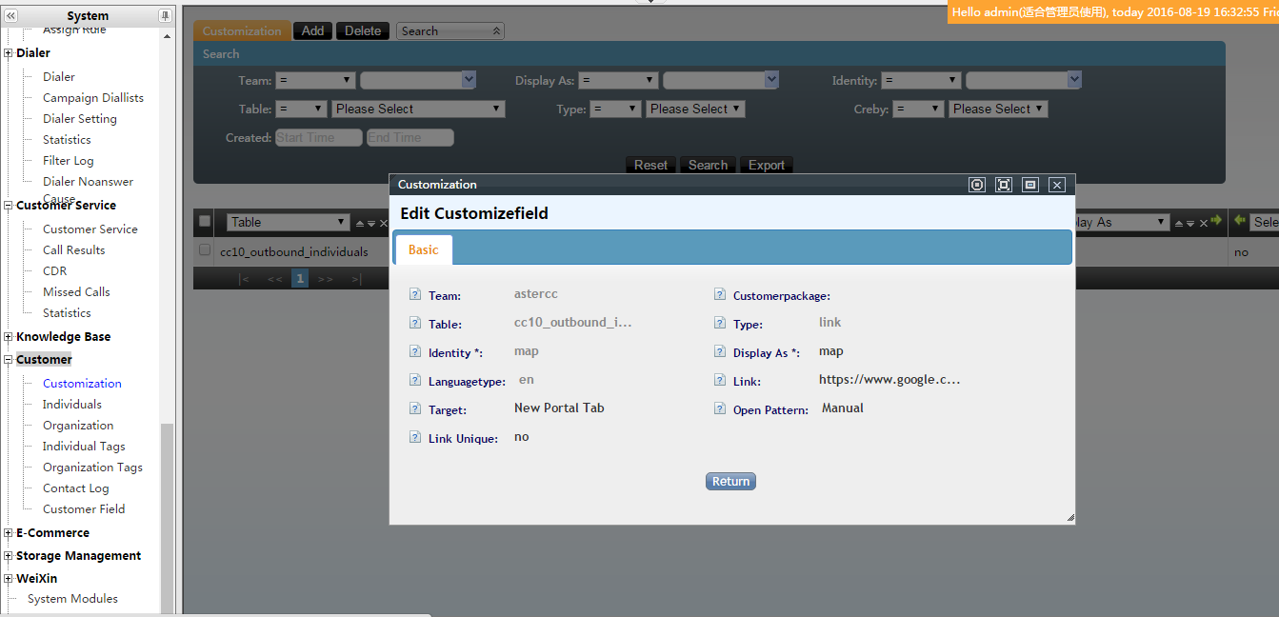Image resolution: width=1279 pixels, height=617 pixels.
Task: Open the Table column selector dropdown
Action: [x=289, y=222]
